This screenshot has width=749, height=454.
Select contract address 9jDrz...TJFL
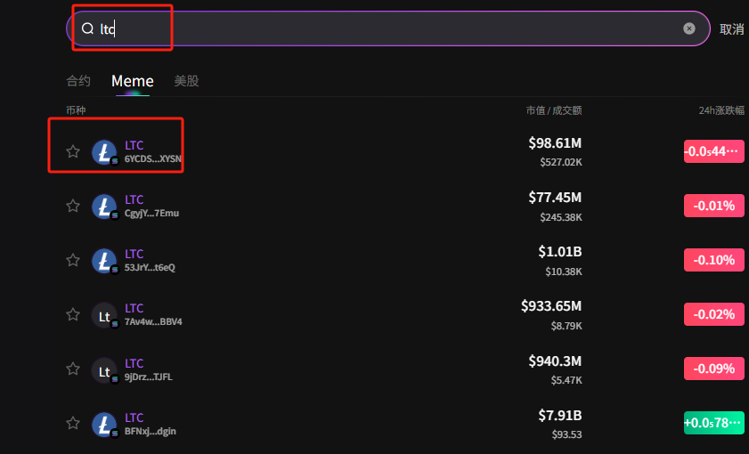tap(149, 377)
